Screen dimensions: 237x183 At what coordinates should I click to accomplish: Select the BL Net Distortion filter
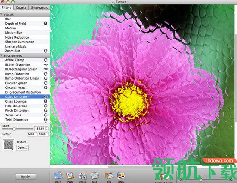[25, 65]
